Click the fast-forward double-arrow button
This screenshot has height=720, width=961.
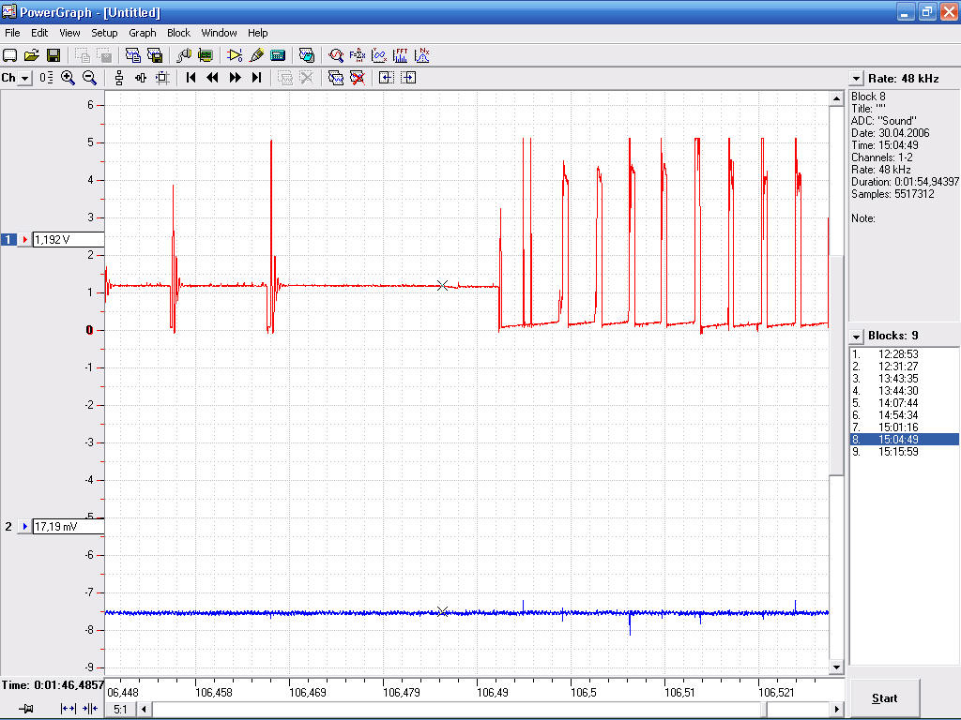click(x=235, y=78)
